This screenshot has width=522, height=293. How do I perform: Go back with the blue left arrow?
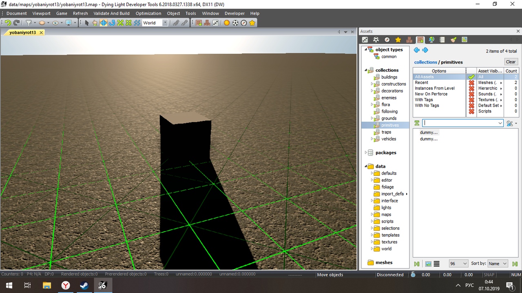pyautogui.click(x=416, y=50)
